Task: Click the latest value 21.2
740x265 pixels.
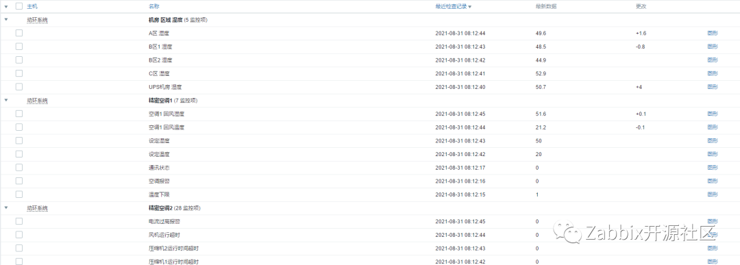Action: click(541, 127)
